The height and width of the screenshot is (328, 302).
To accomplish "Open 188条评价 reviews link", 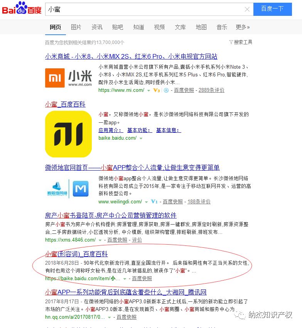I will [x=199, y=202].
